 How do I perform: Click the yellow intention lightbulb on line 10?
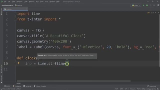18,63
